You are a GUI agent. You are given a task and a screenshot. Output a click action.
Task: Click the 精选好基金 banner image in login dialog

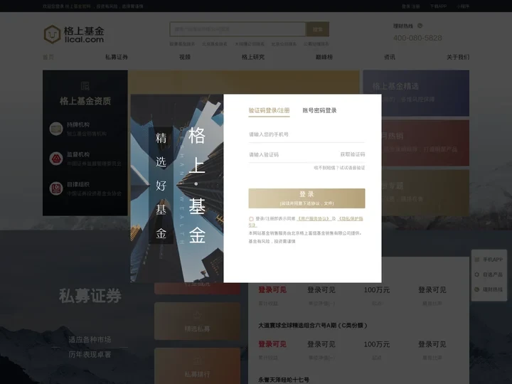click(177, 188)
